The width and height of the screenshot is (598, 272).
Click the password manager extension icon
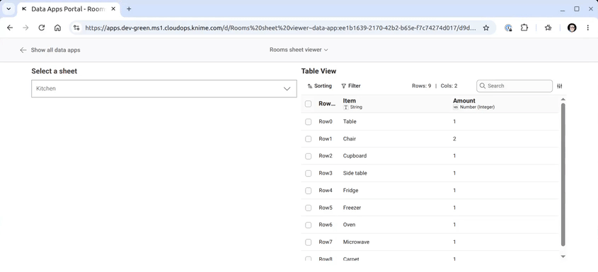508,28
